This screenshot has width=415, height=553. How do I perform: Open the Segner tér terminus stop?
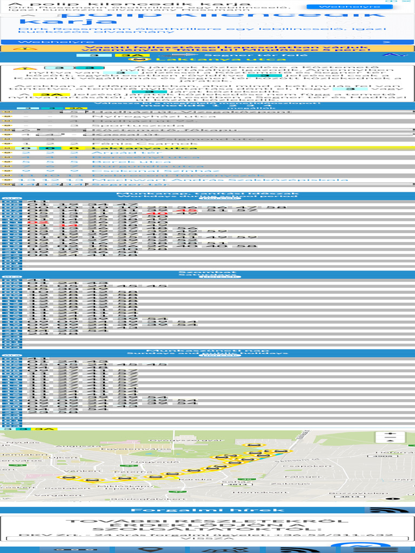pos(131,185)
